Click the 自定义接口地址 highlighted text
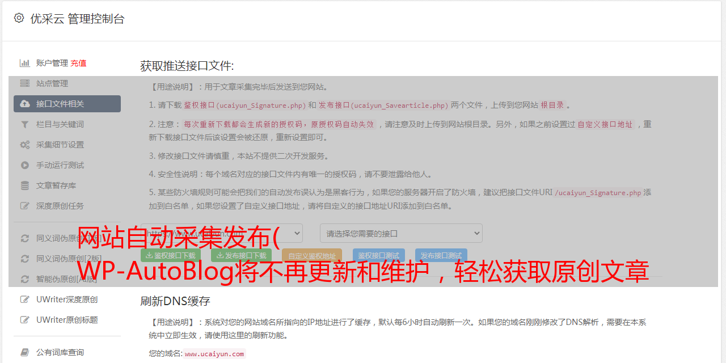This screenshot has width=726, height=363. (605, 125)
